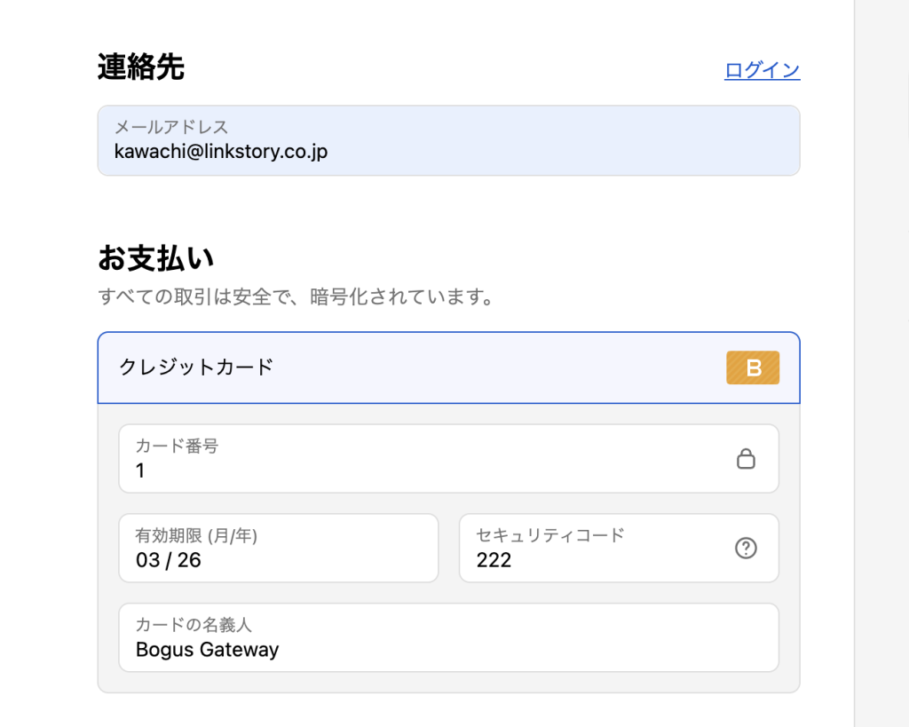Screen dimensions: 909x727
Task: Click the ログイン link
Action: 762,70
